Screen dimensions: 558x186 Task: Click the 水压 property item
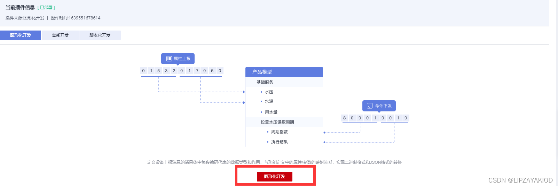click(x=269, y=92)
